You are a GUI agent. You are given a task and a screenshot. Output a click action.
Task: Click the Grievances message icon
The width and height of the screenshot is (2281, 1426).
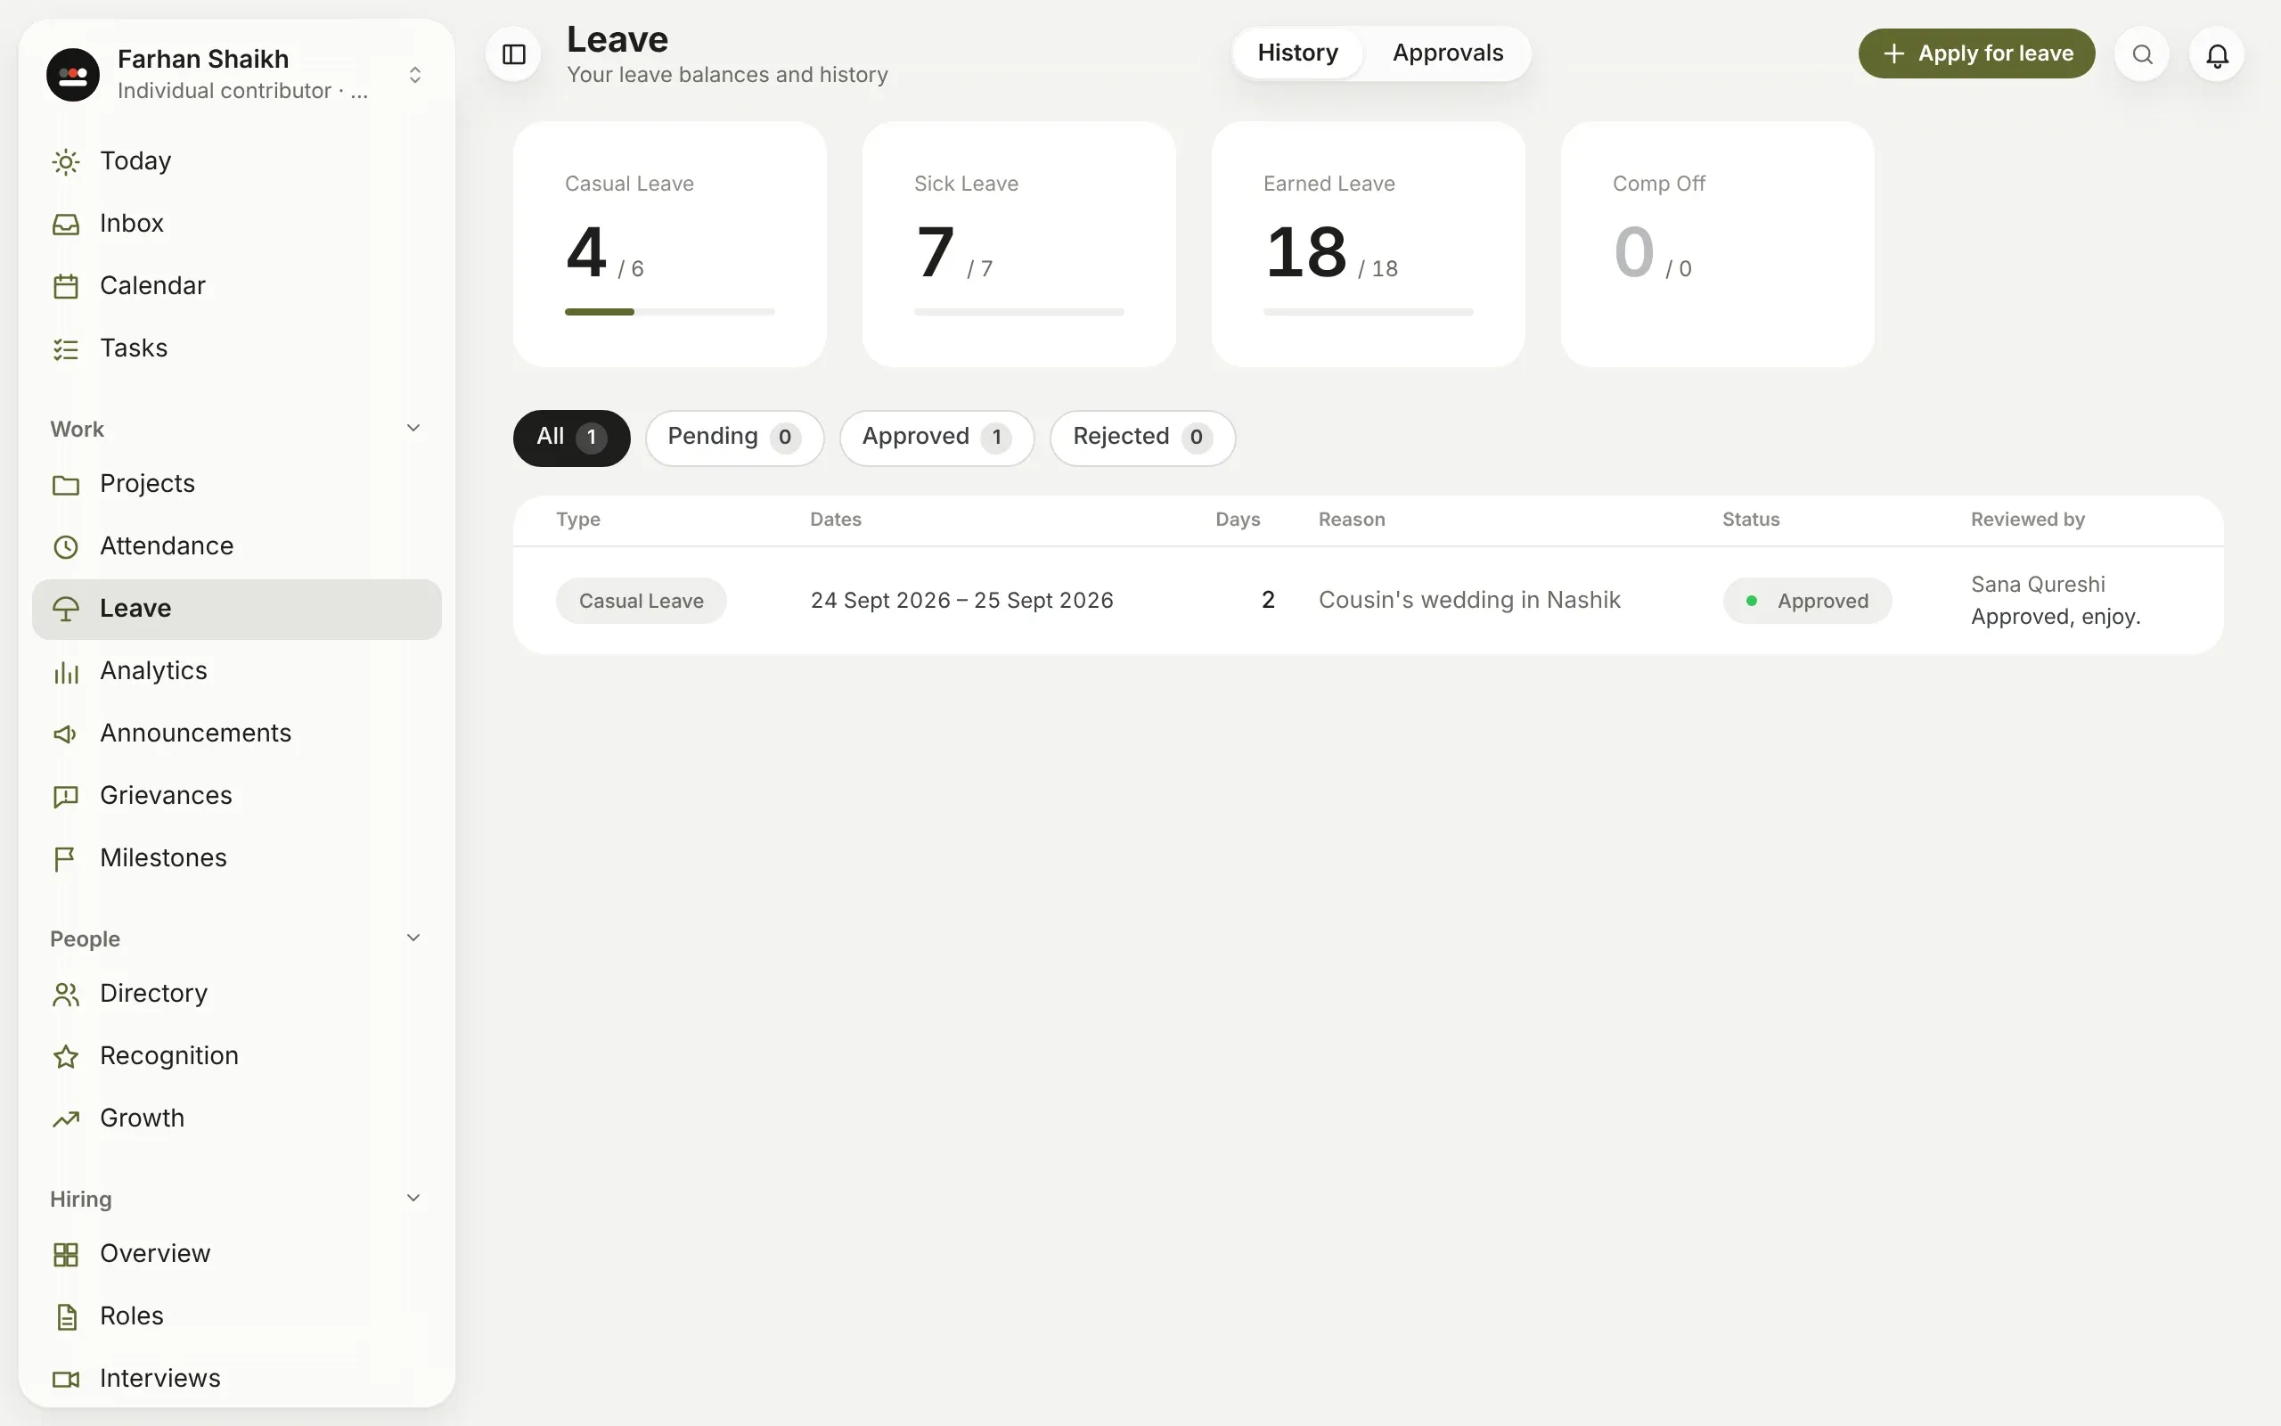66,797
